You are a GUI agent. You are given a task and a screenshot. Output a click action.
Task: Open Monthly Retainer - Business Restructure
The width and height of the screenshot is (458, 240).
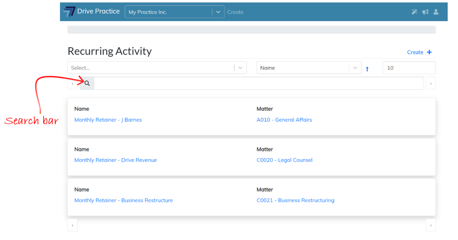pyautogui.click(x=124, y=200)
